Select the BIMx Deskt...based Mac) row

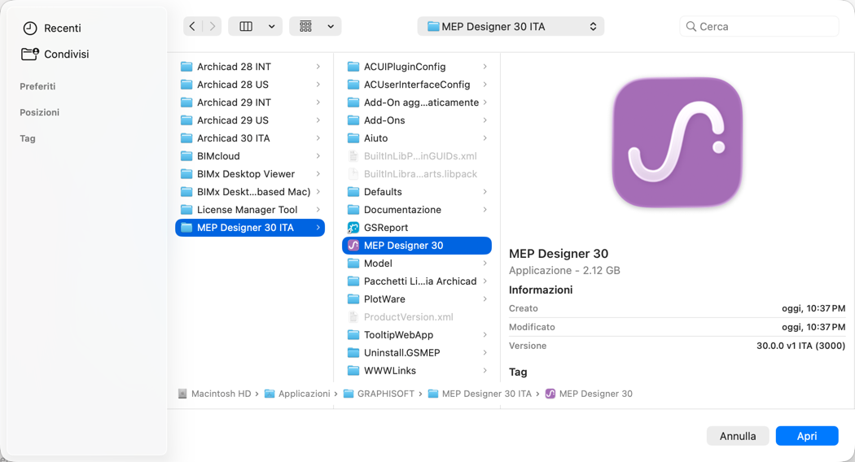(250, 192)
